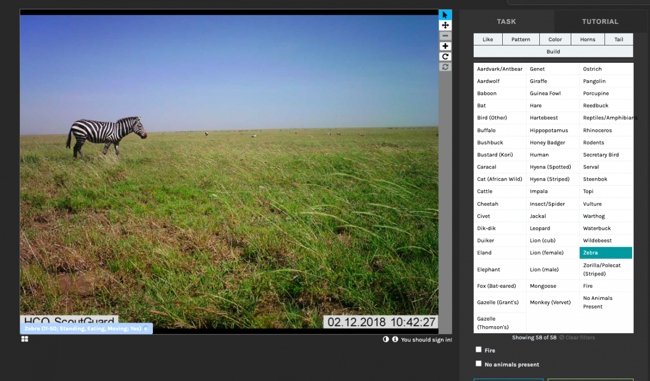Image resolution: width=650 pixels, height=381 pixels.
Task: Select the Cheetah option
Action: point(500,204)
